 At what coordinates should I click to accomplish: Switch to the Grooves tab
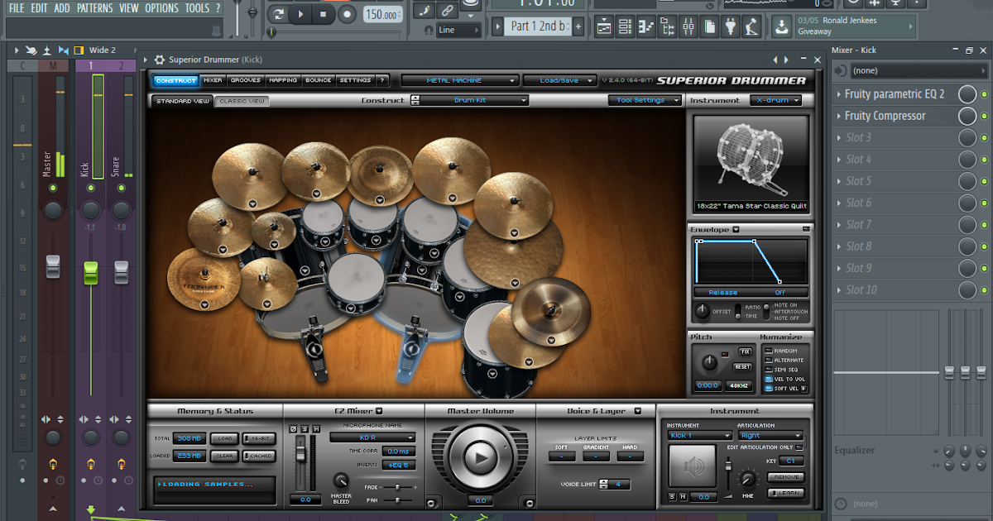pos(246,80)
